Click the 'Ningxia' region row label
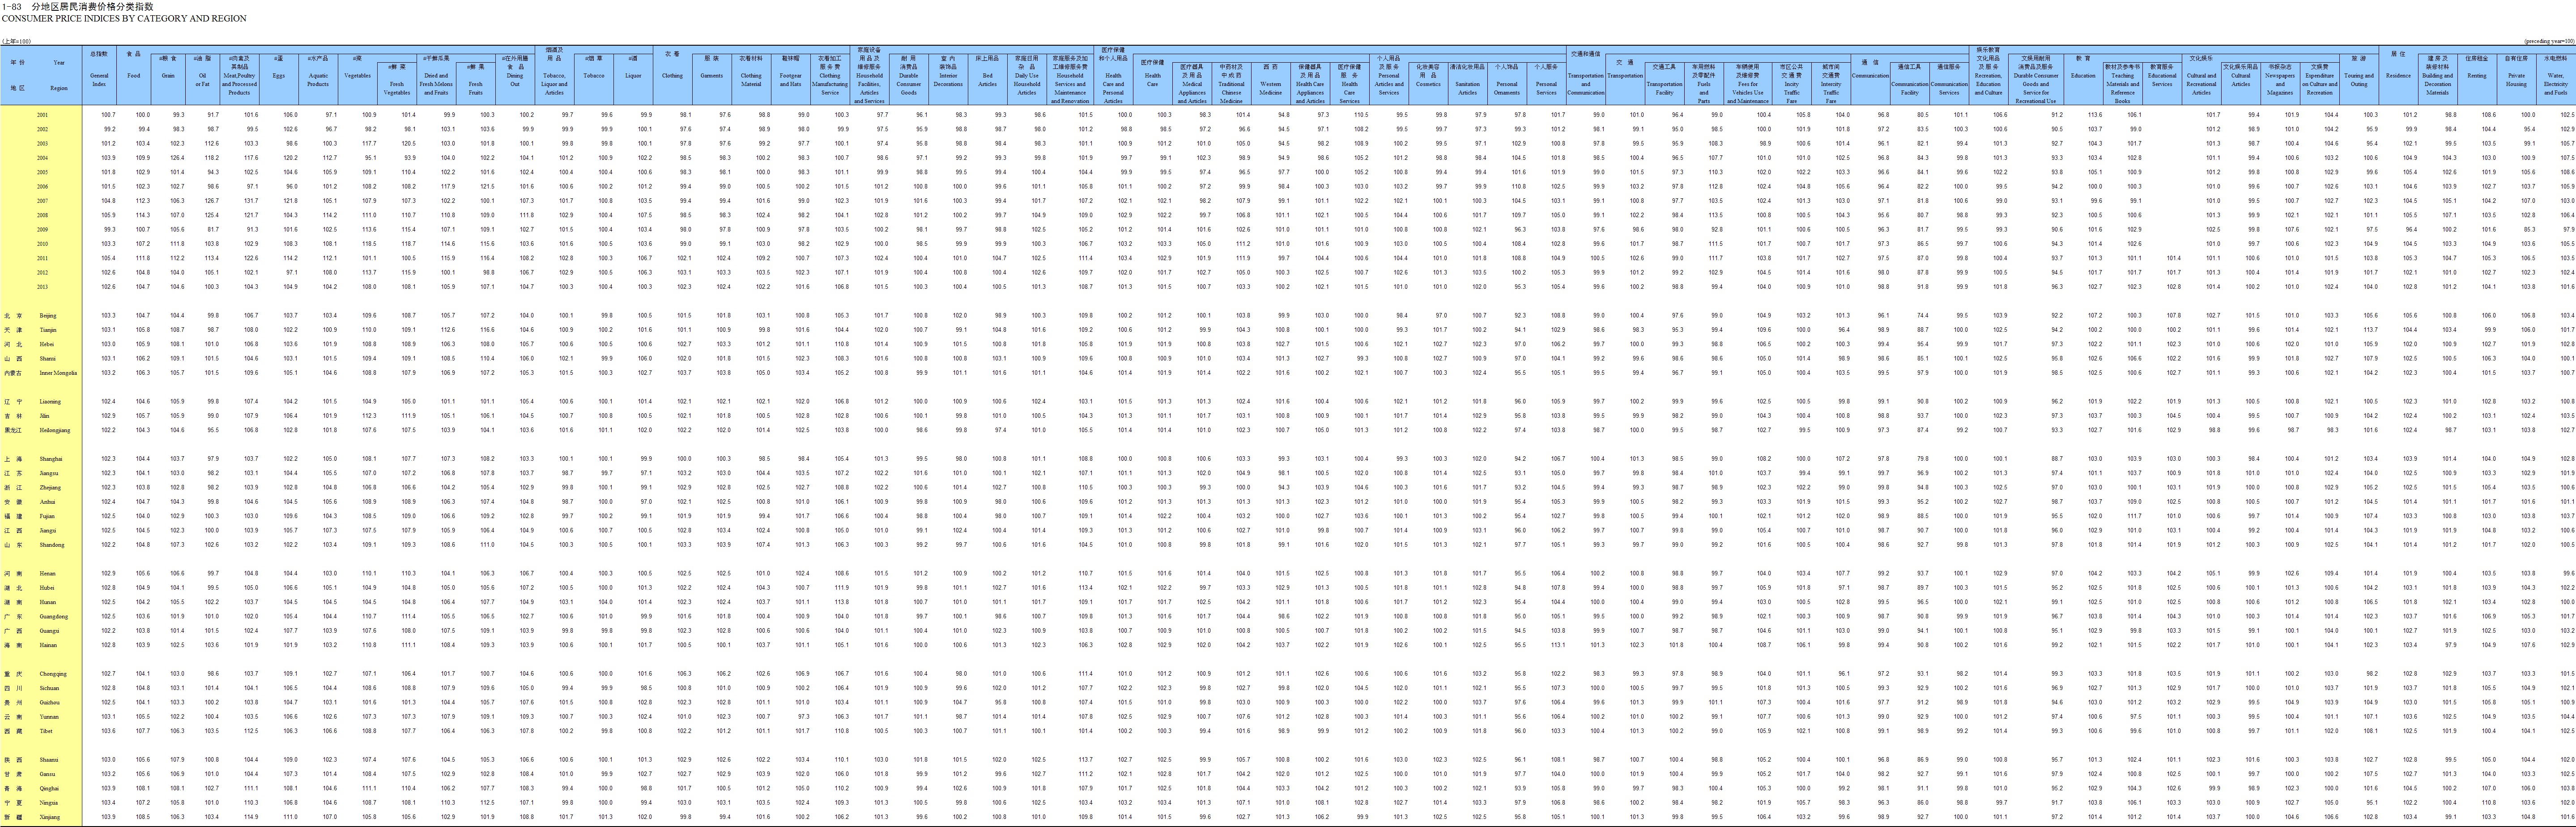The height and width of the screenshot is (827, 2576). tap(49, 803)
